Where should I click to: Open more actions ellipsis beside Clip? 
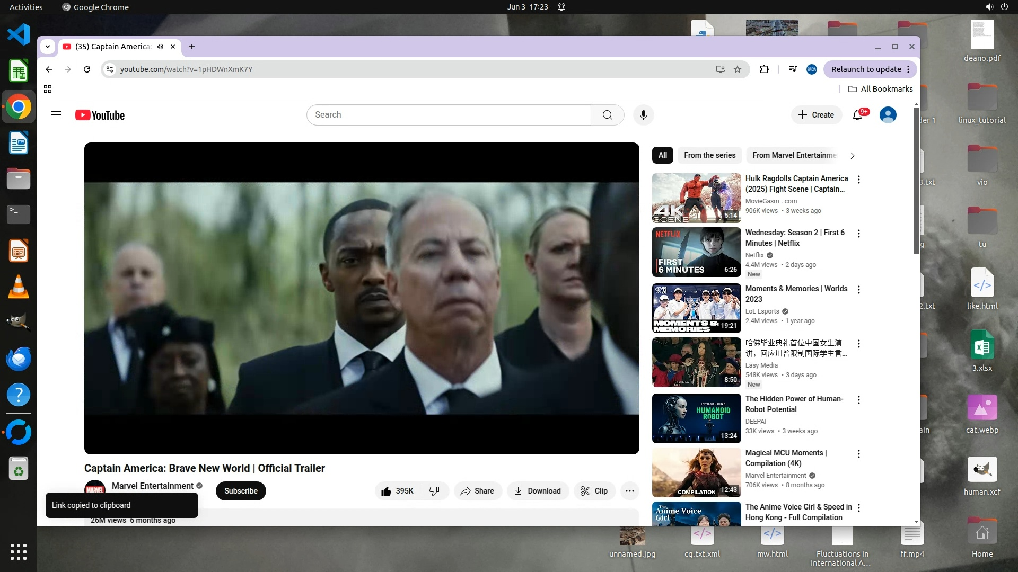point(629,491)
